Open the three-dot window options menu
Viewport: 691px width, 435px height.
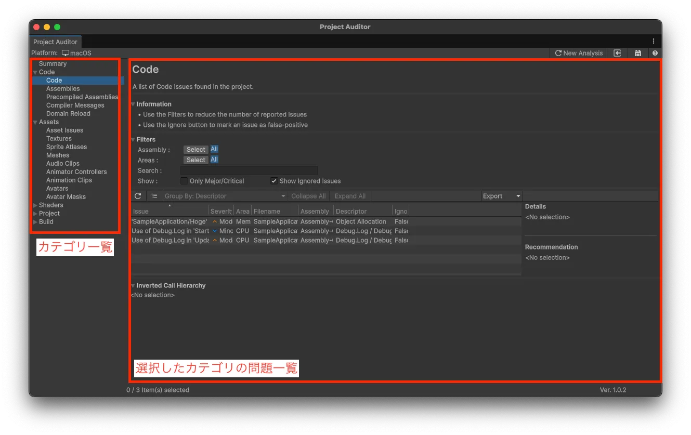(654, 42)
